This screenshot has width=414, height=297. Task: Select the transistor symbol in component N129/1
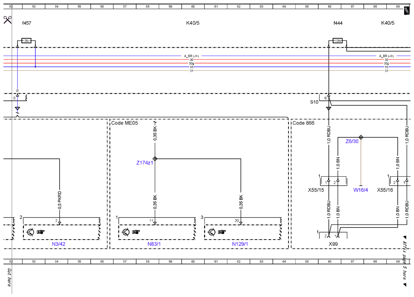click(212, 232)
